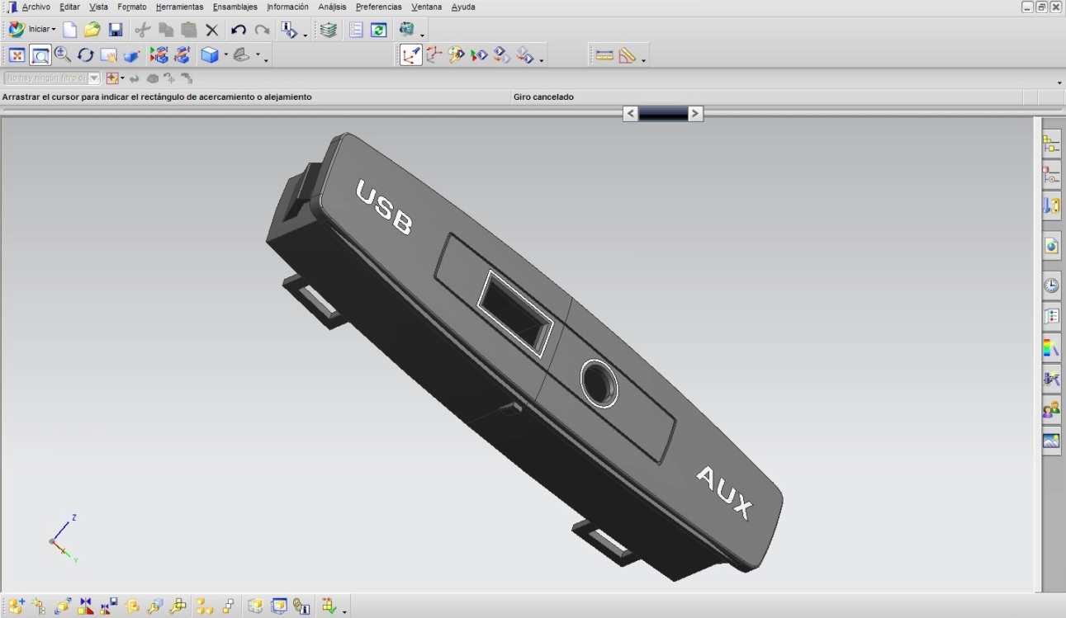Toggle off the active Zoom window tool
The height and width of the screenshot is (618, 1066).
coord(40,55)
